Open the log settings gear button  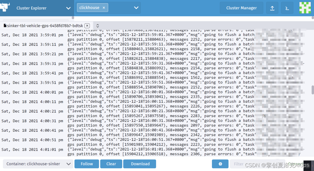coord(220,164)
